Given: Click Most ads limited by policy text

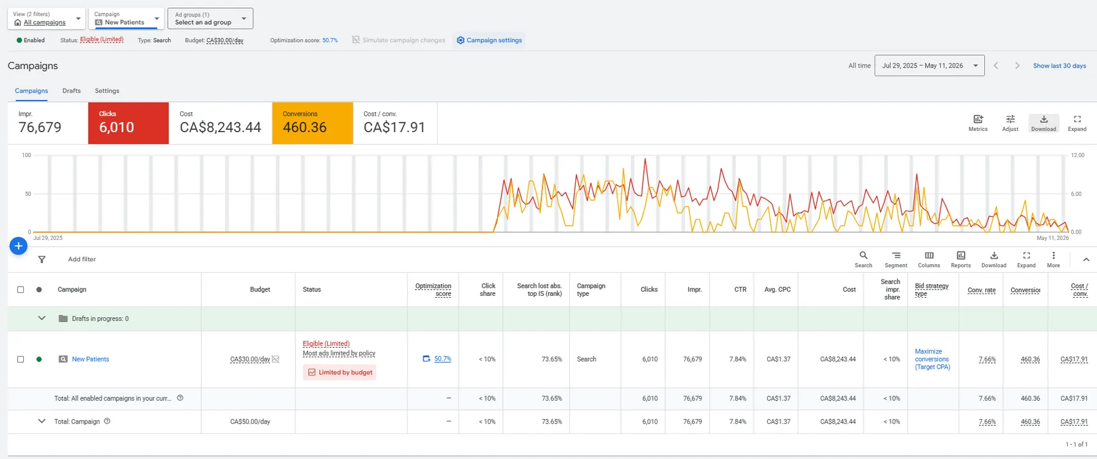Looking at the screenshot, I should pos(339,354).
